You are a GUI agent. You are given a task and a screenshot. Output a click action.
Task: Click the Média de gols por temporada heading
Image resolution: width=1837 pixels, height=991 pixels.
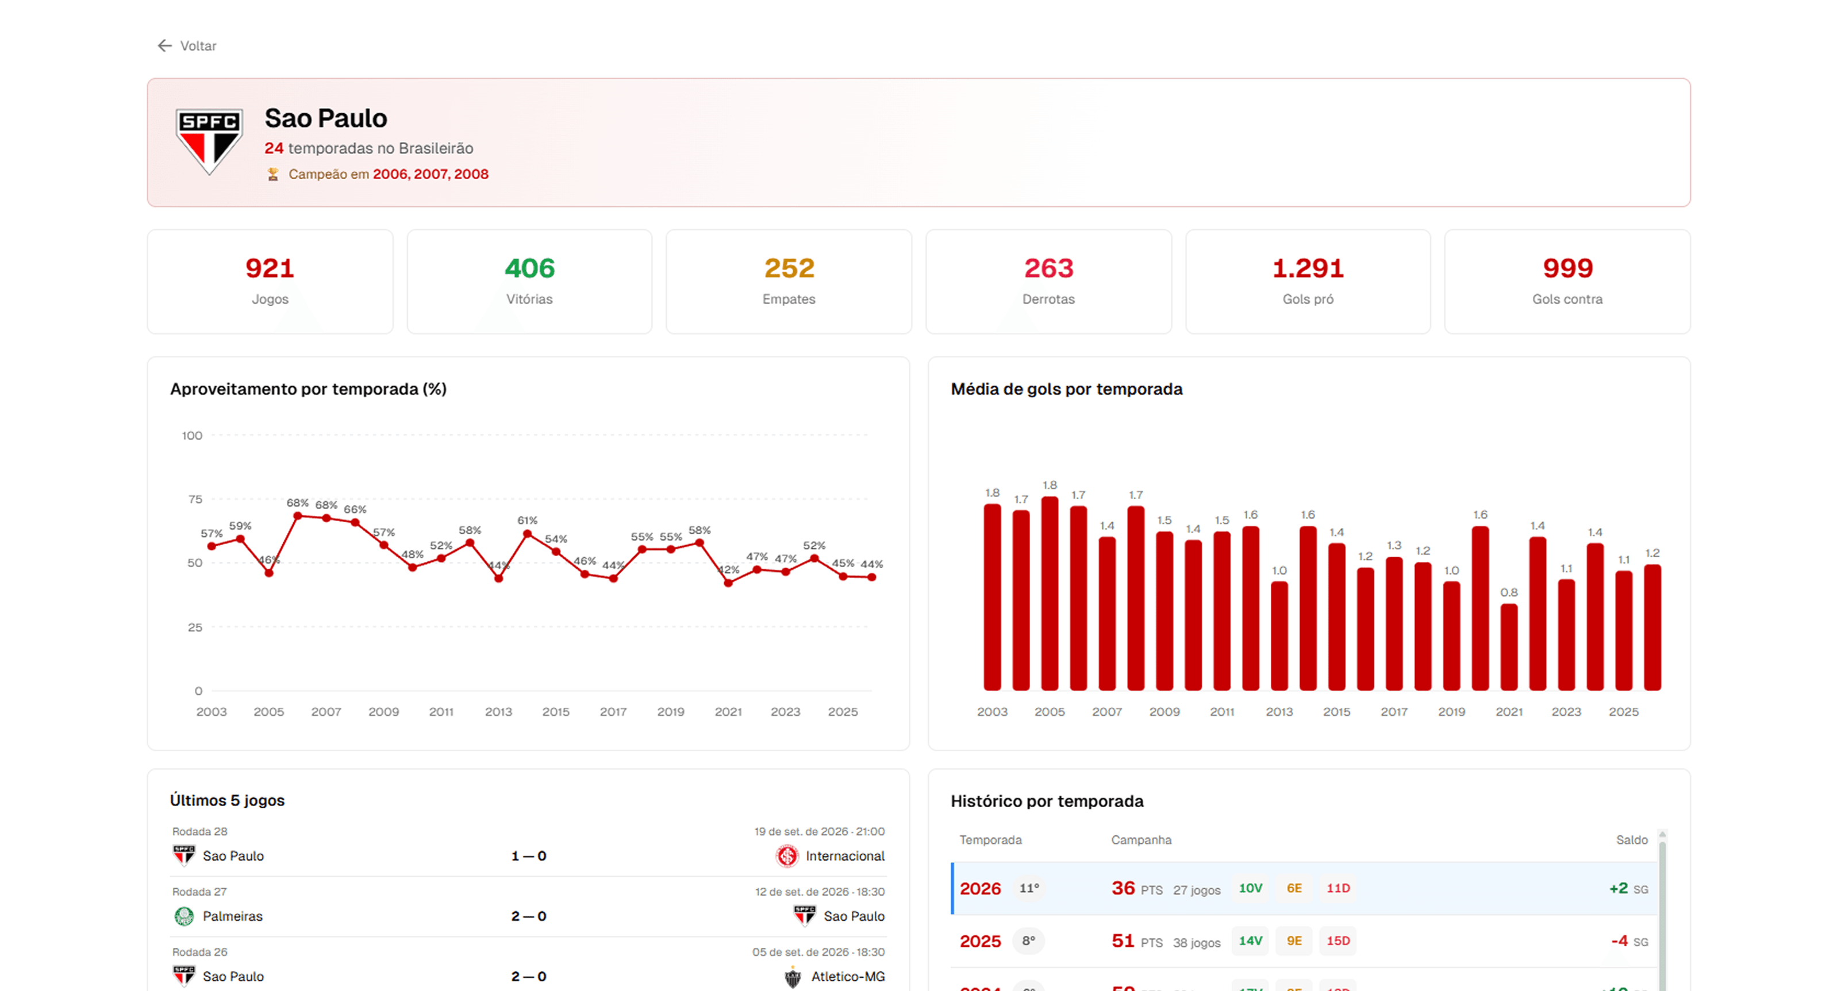1066,390
